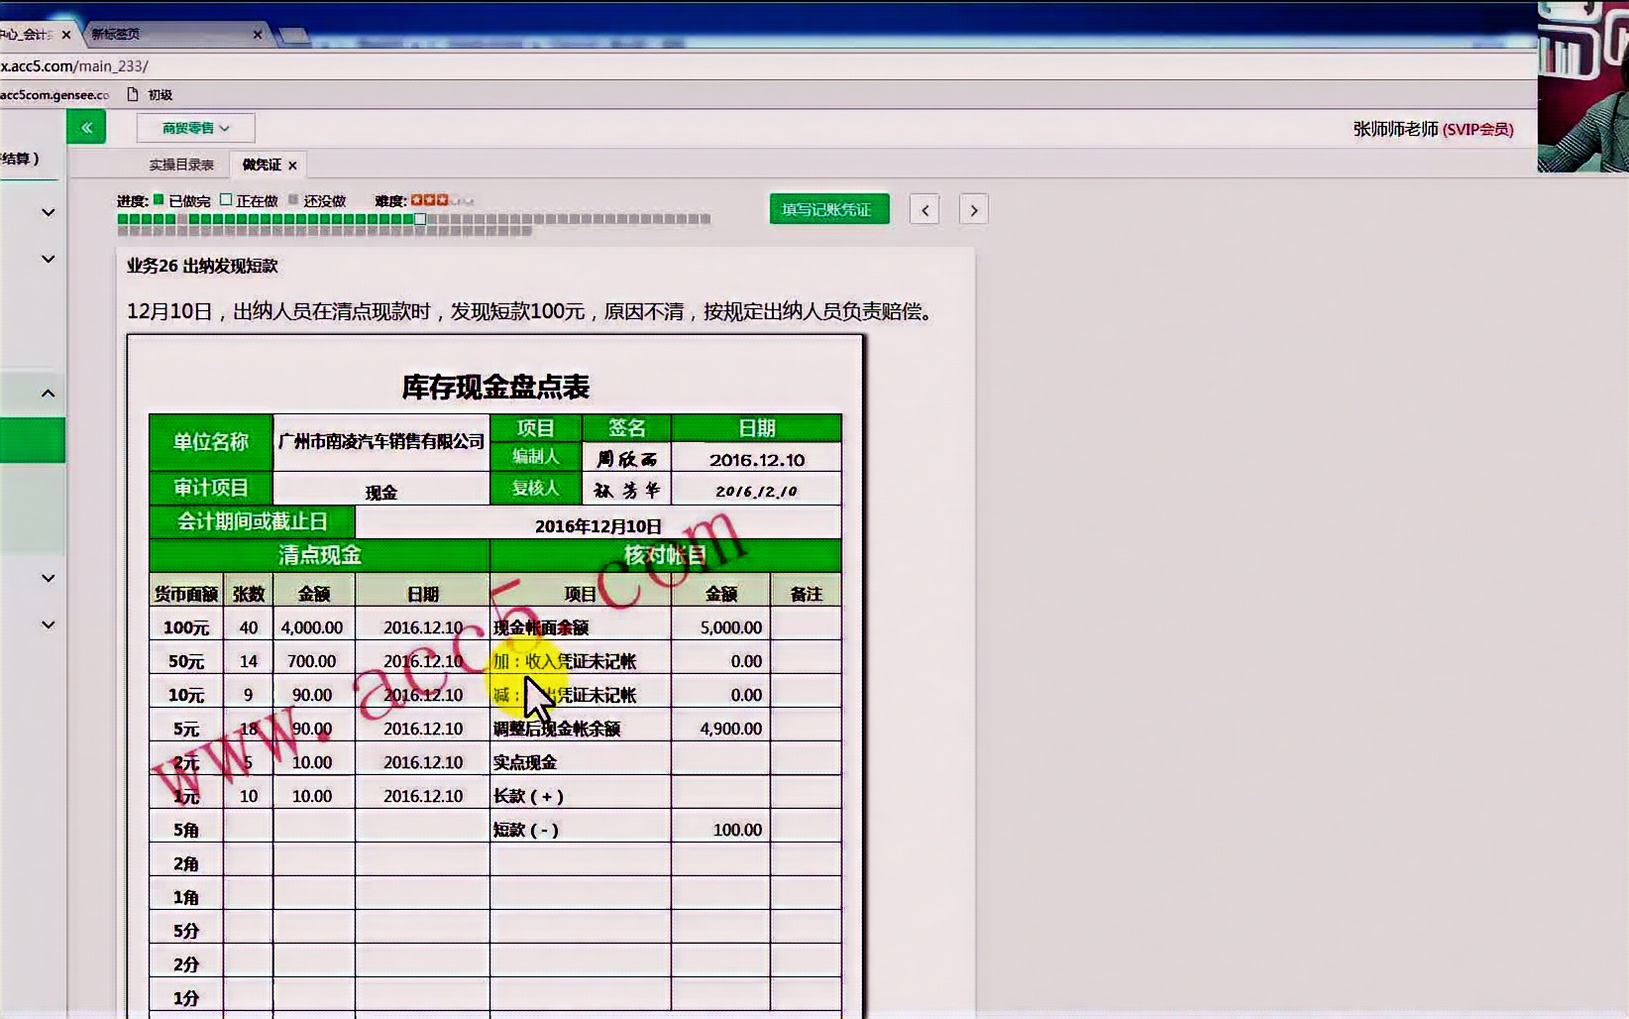Click the page icon beside the 初级 bookmark

click(x=132, y=93)
